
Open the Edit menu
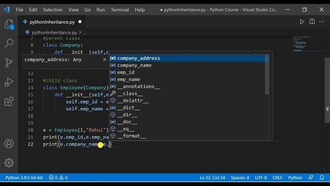(x=33, y=10)
